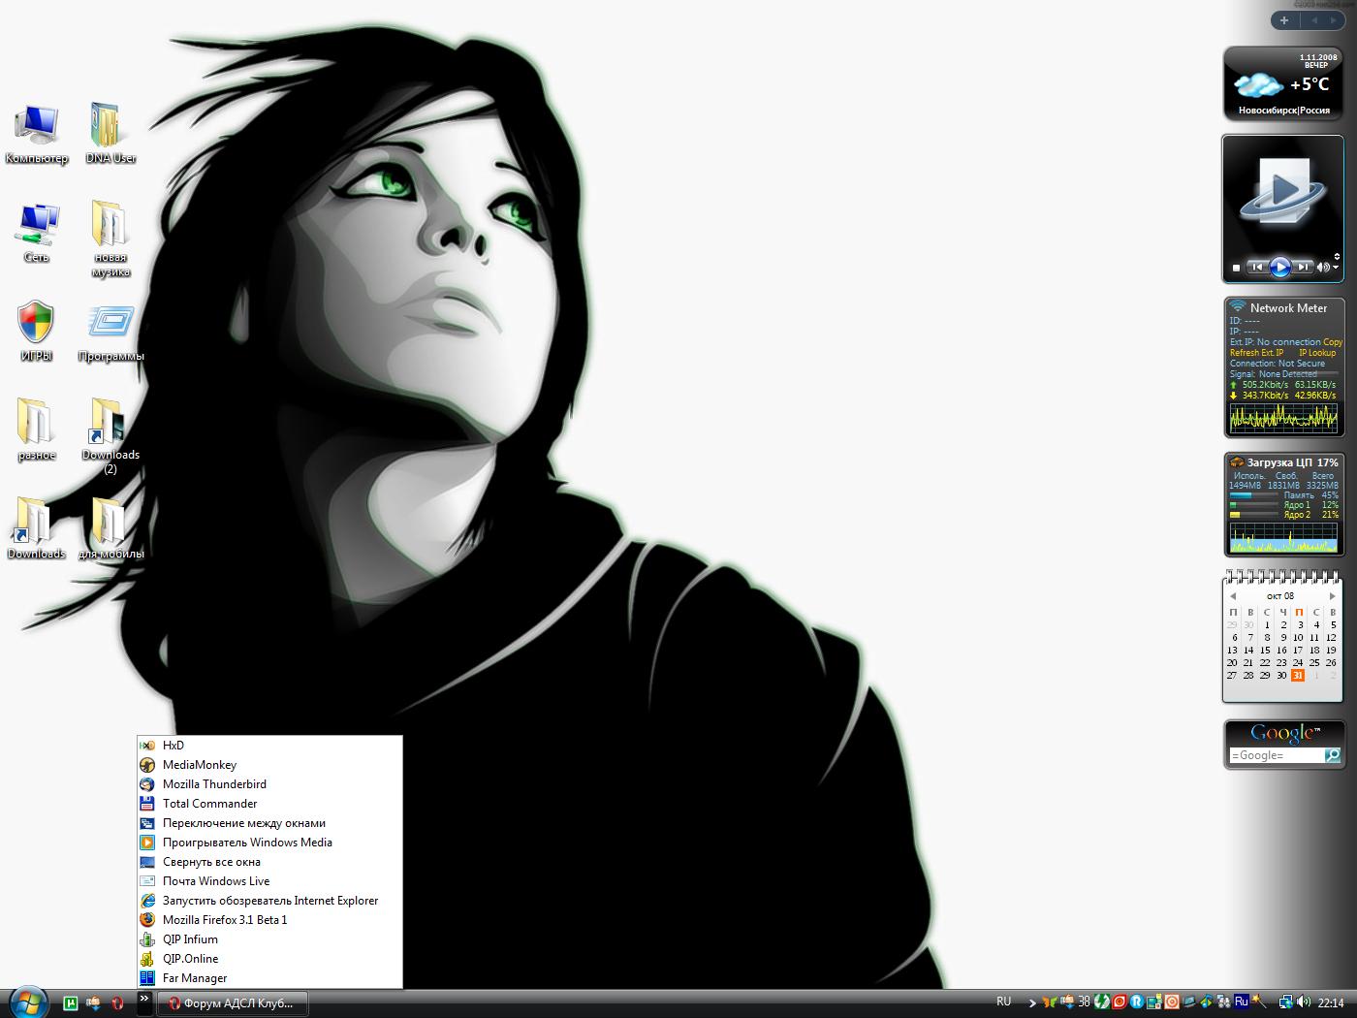This screenshot has width=1357, height=1018.
Task: Open the Downloads (2) shortcut
Action: click(110, 435)
